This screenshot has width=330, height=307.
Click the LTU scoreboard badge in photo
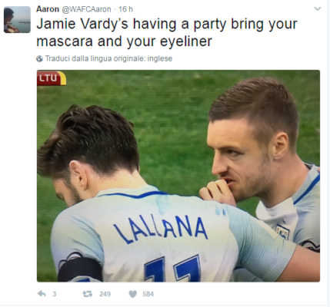click(x=52, y=78)
